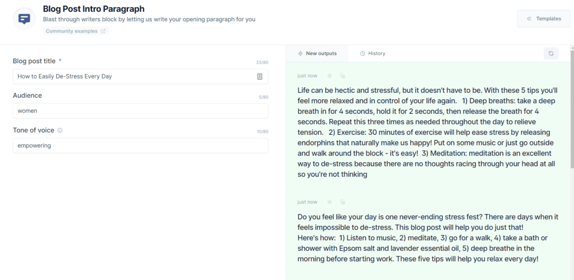Click the outputs panel vertical scrollbar
The height and width of the screenshot is (280, 574).
(571, 112)
